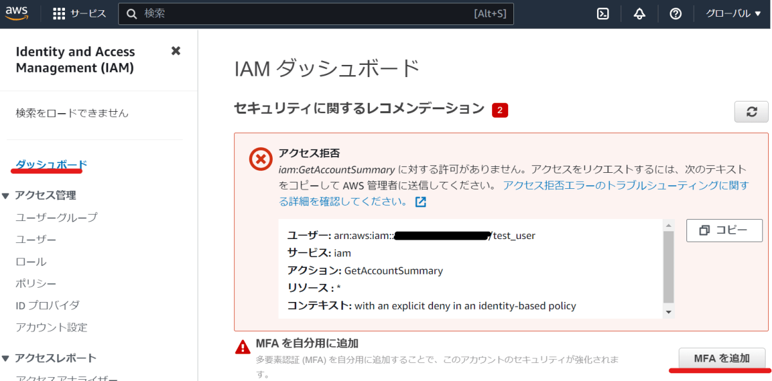Click the refresh recommendations button

point(751,111)
